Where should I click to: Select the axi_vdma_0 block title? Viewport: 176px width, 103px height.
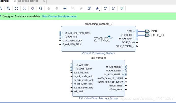pos(98,58)
